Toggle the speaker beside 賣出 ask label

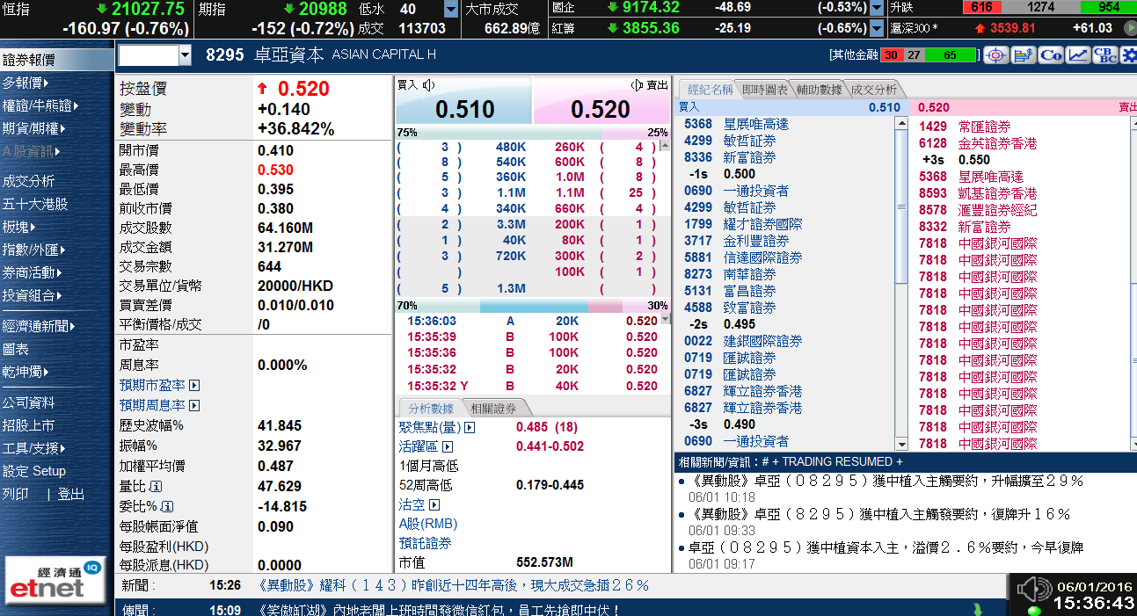coord(637,85)
